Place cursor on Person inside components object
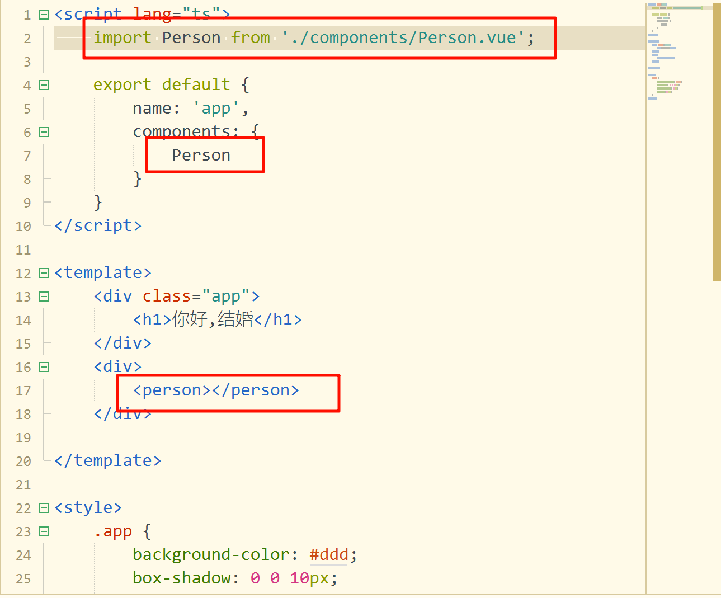Image resolution: width=721 pixels, height=598 pixels. (x=201, y=156)
